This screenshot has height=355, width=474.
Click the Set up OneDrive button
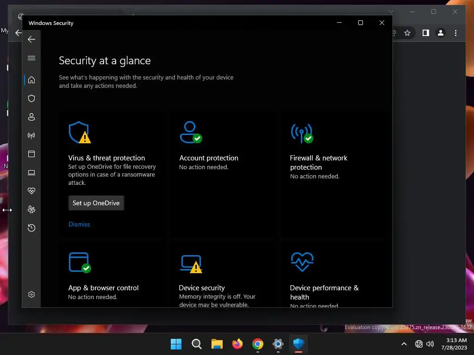[x=96, y=203]
